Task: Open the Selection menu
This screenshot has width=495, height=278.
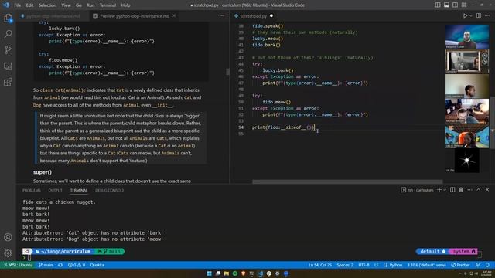Action: 47,5
